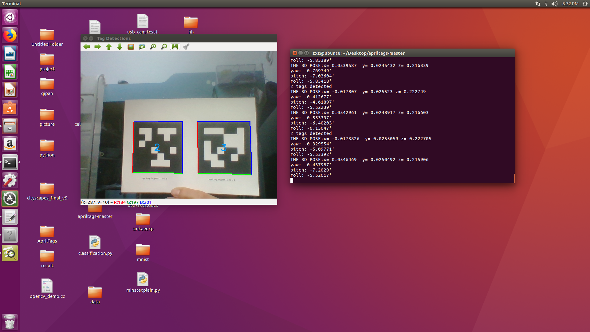Pan the image left with arrow icon

pyautogui.click(x=87, y=47)
